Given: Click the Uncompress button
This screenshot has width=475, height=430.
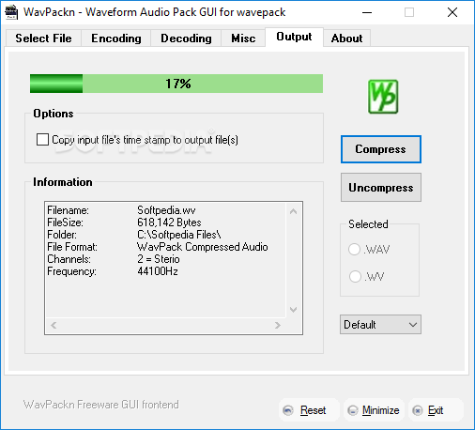Looking at the screenshot, I should click(381, 188).
